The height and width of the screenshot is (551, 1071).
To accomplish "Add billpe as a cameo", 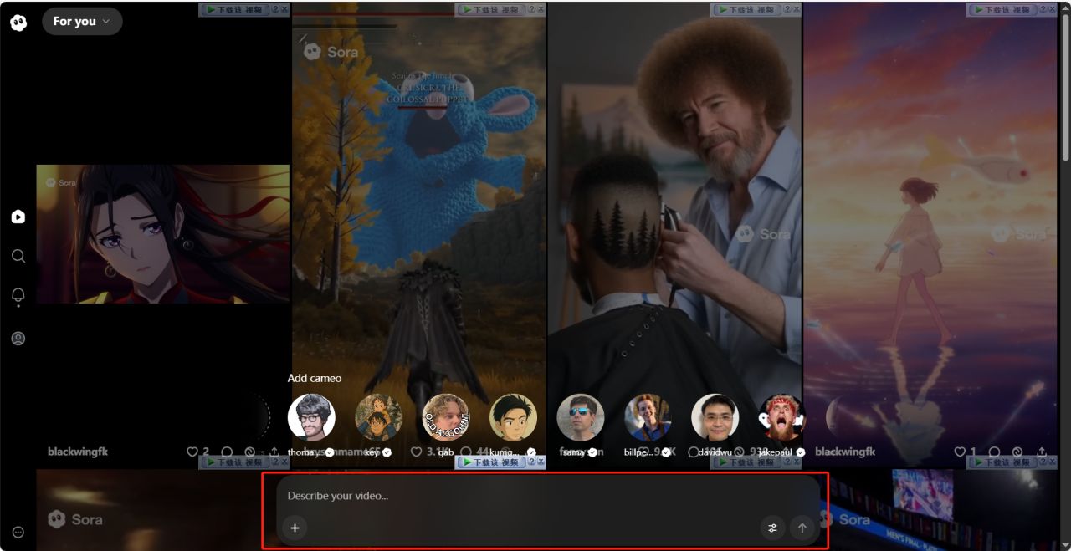I will click(x=648, y=417).
